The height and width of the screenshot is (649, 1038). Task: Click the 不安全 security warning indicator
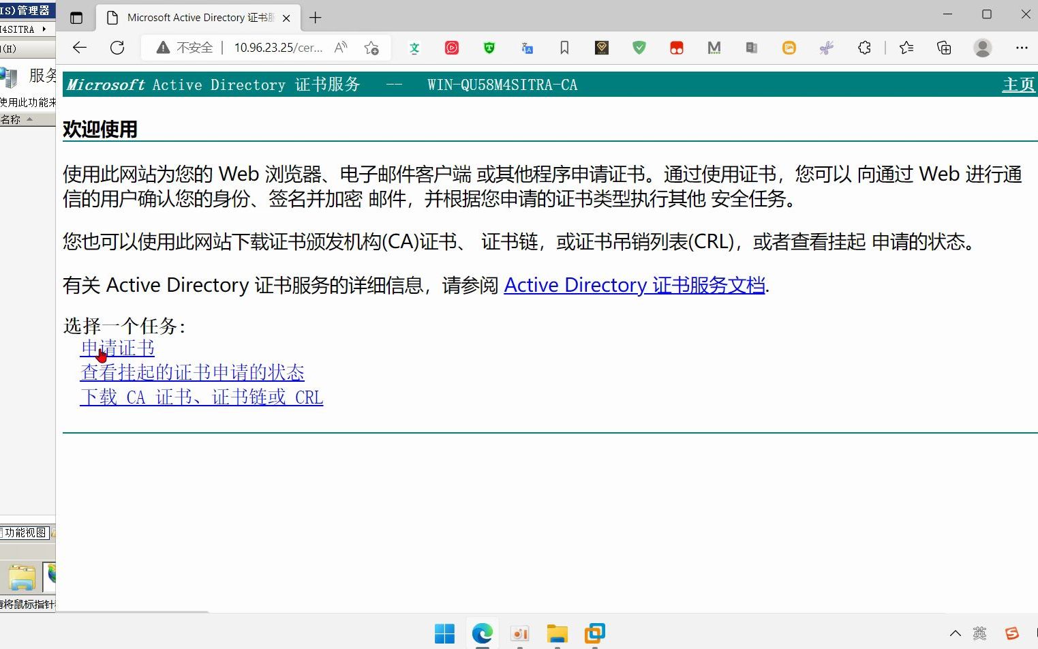pos(185,48)
